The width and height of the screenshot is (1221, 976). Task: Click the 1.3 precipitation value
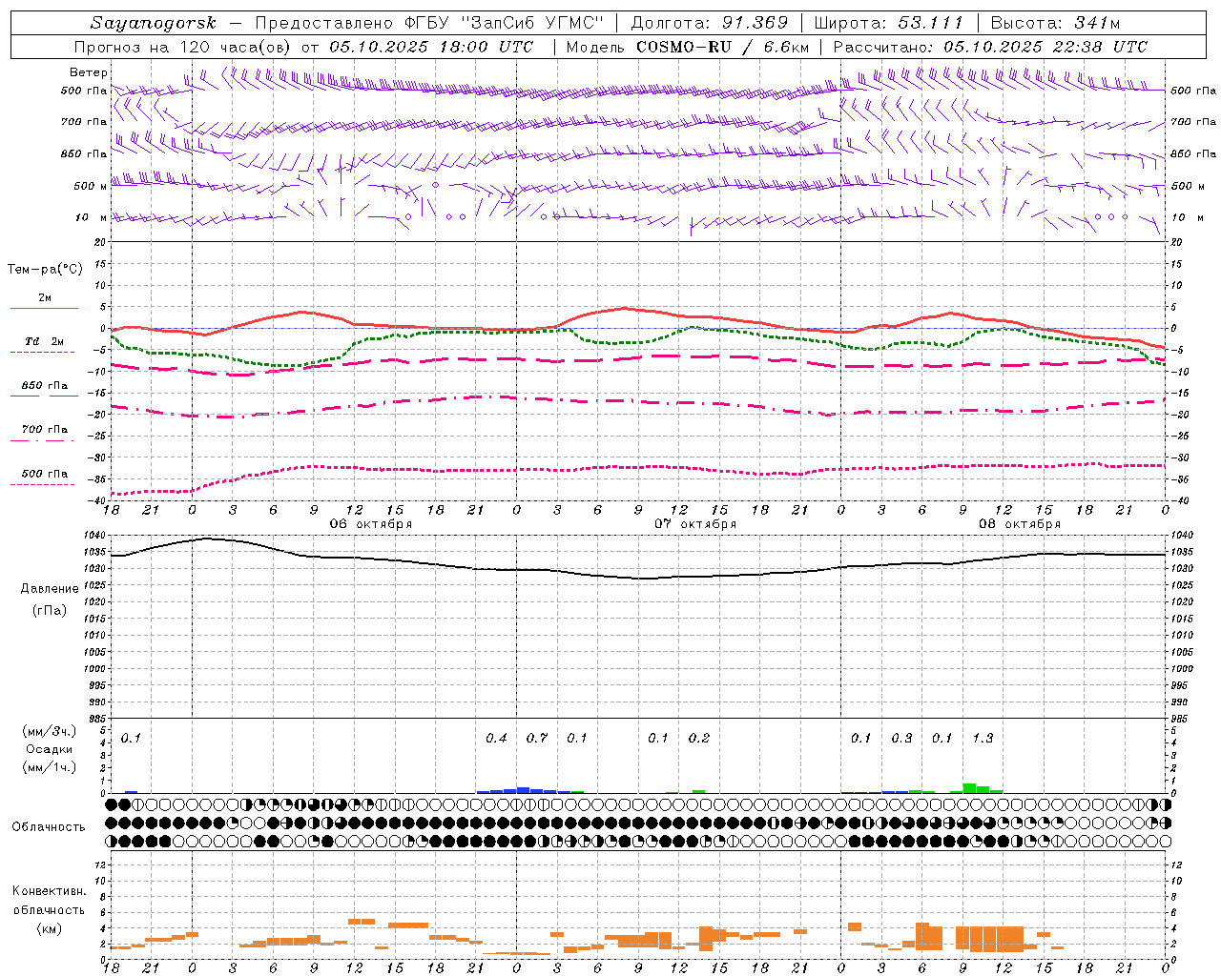(x=983, y=739)
